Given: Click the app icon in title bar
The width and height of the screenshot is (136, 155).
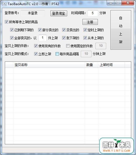Looking at the screenshot, I should click(5, 4).
